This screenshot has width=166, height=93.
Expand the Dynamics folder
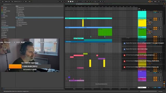pos(16,11)
